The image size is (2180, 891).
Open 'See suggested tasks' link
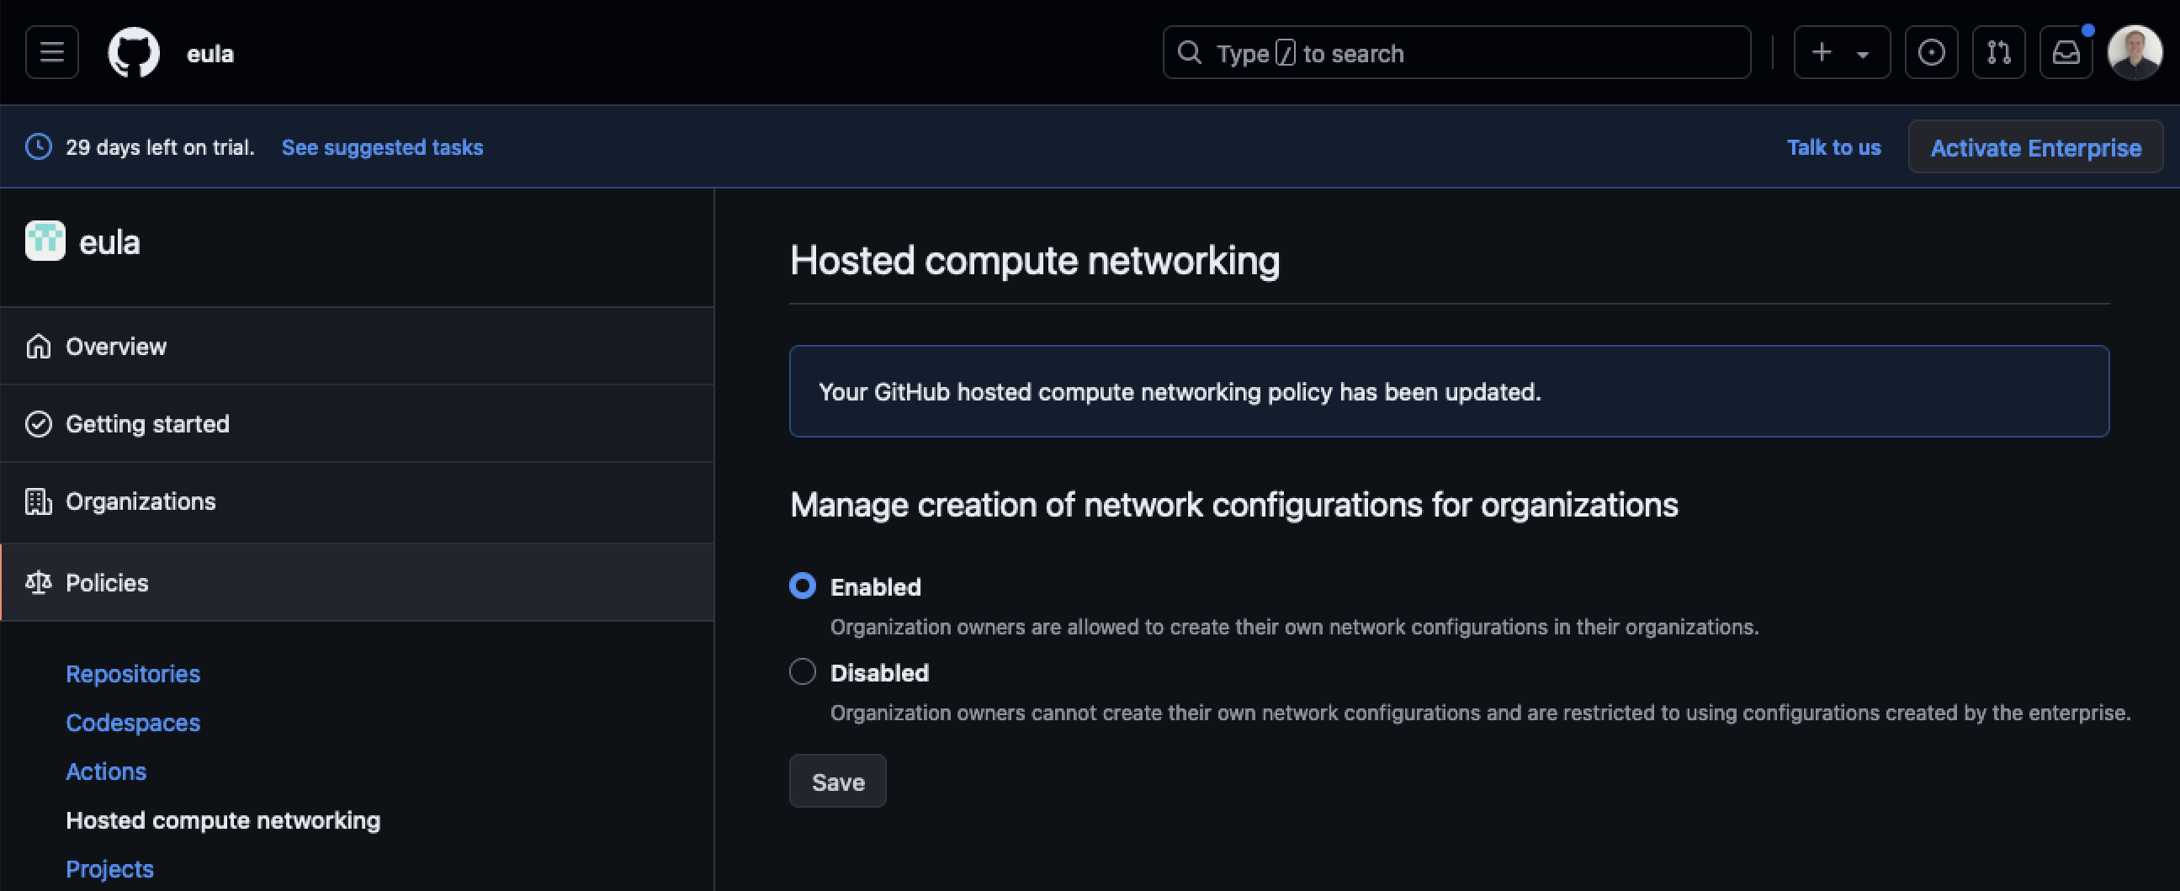(x=382, y=147)
